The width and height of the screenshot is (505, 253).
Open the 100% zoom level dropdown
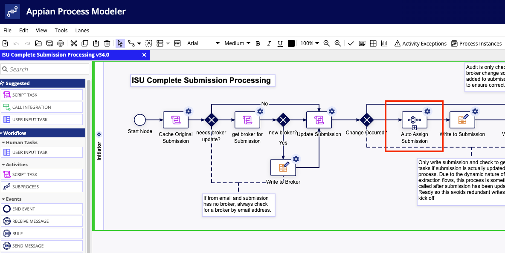coord(310,43)
